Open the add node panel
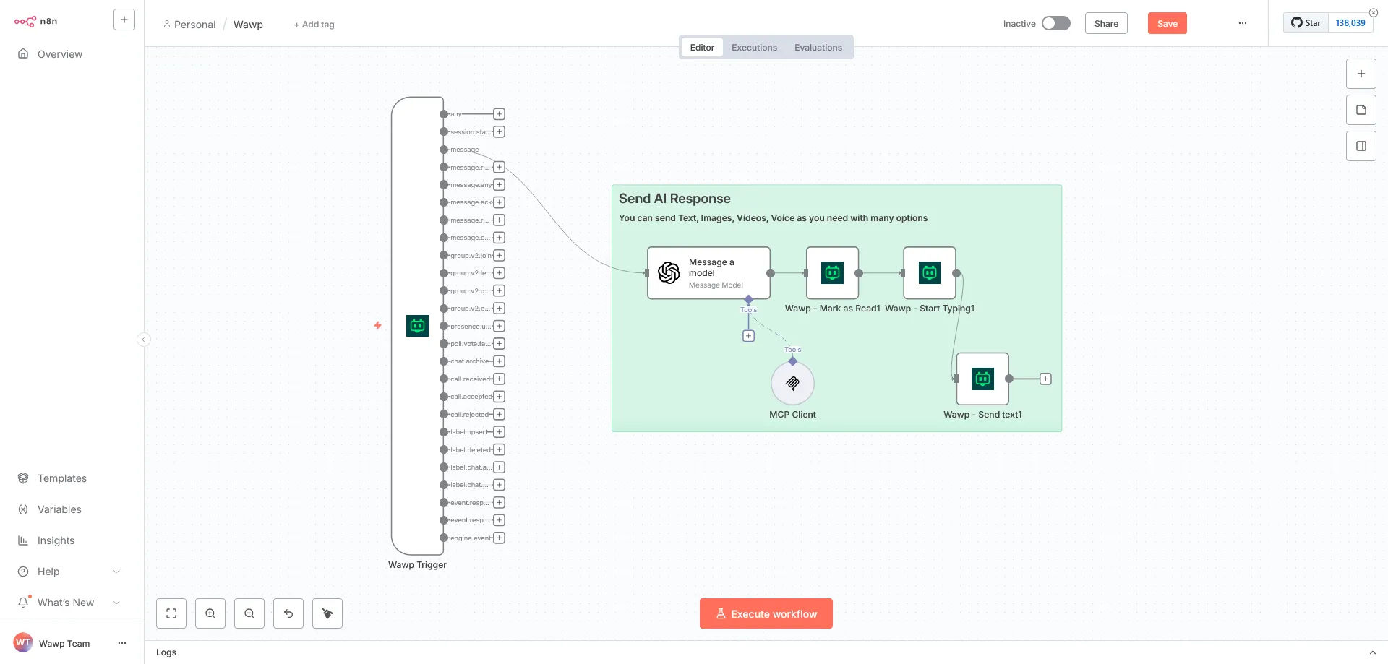The image size is (1388, 664). tap(1361, 74)
